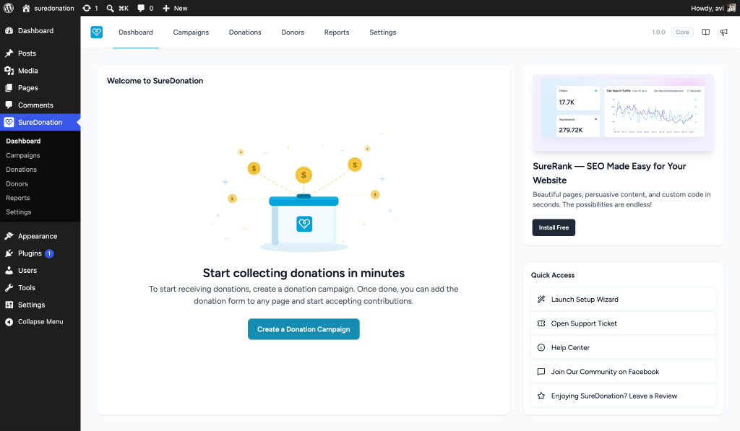Open the documentation book icon
740x431 pixels.
[705, 32]
